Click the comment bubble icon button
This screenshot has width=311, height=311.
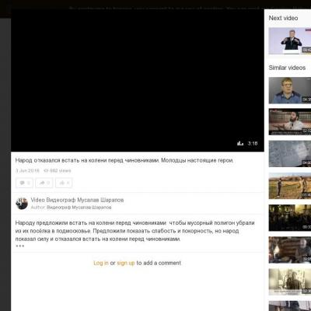coord(24,183)
